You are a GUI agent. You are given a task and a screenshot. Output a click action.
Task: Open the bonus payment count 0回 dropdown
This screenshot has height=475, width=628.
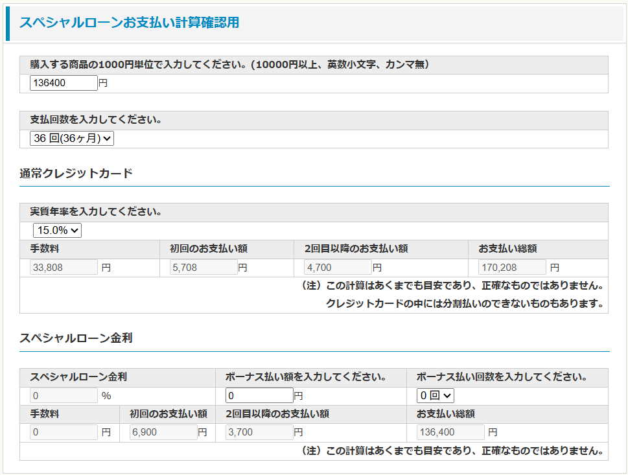tap(436, 395)
